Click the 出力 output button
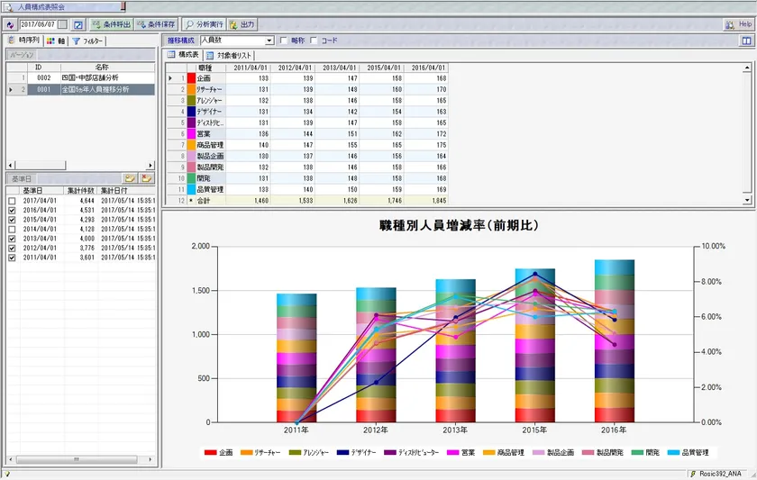The width and height of the screenshot is (757, 480). pos(242,24)
